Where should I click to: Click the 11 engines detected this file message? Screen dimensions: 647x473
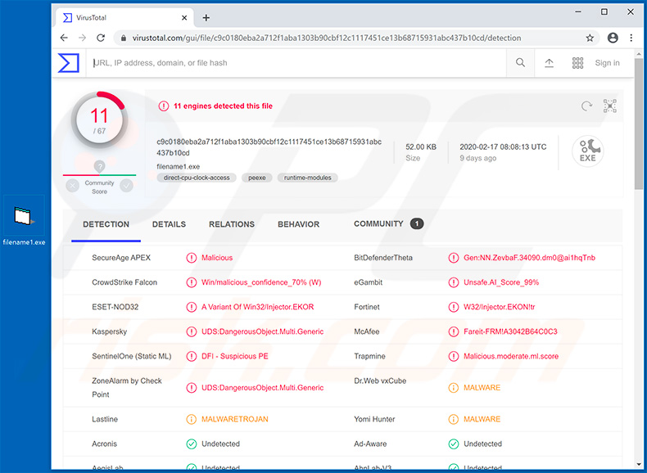point(223,106)
